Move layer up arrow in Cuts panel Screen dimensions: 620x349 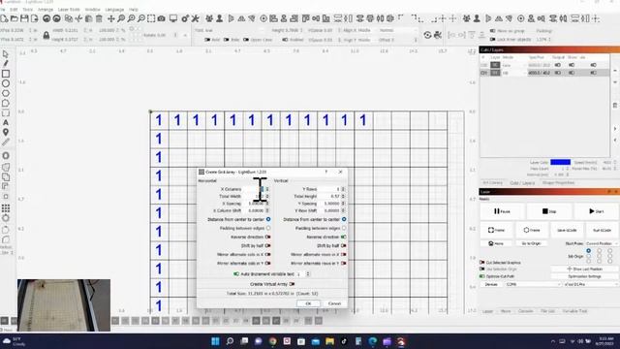[615, 70]
